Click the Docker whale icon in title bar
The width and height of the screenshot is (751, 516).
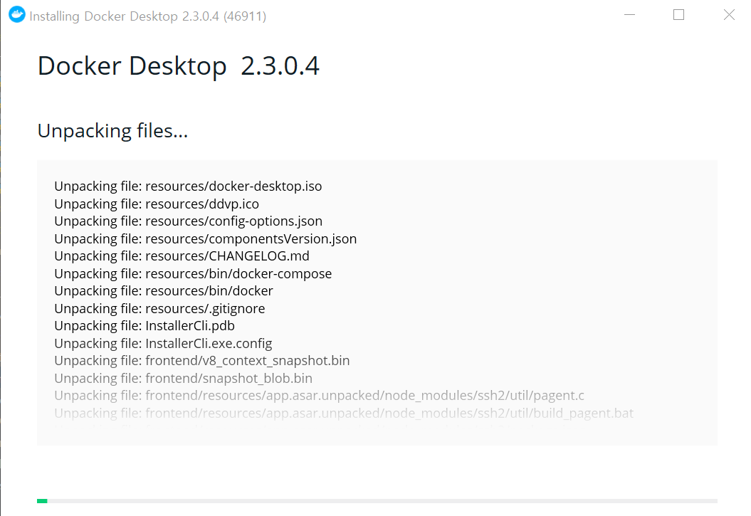coord(17,15)
